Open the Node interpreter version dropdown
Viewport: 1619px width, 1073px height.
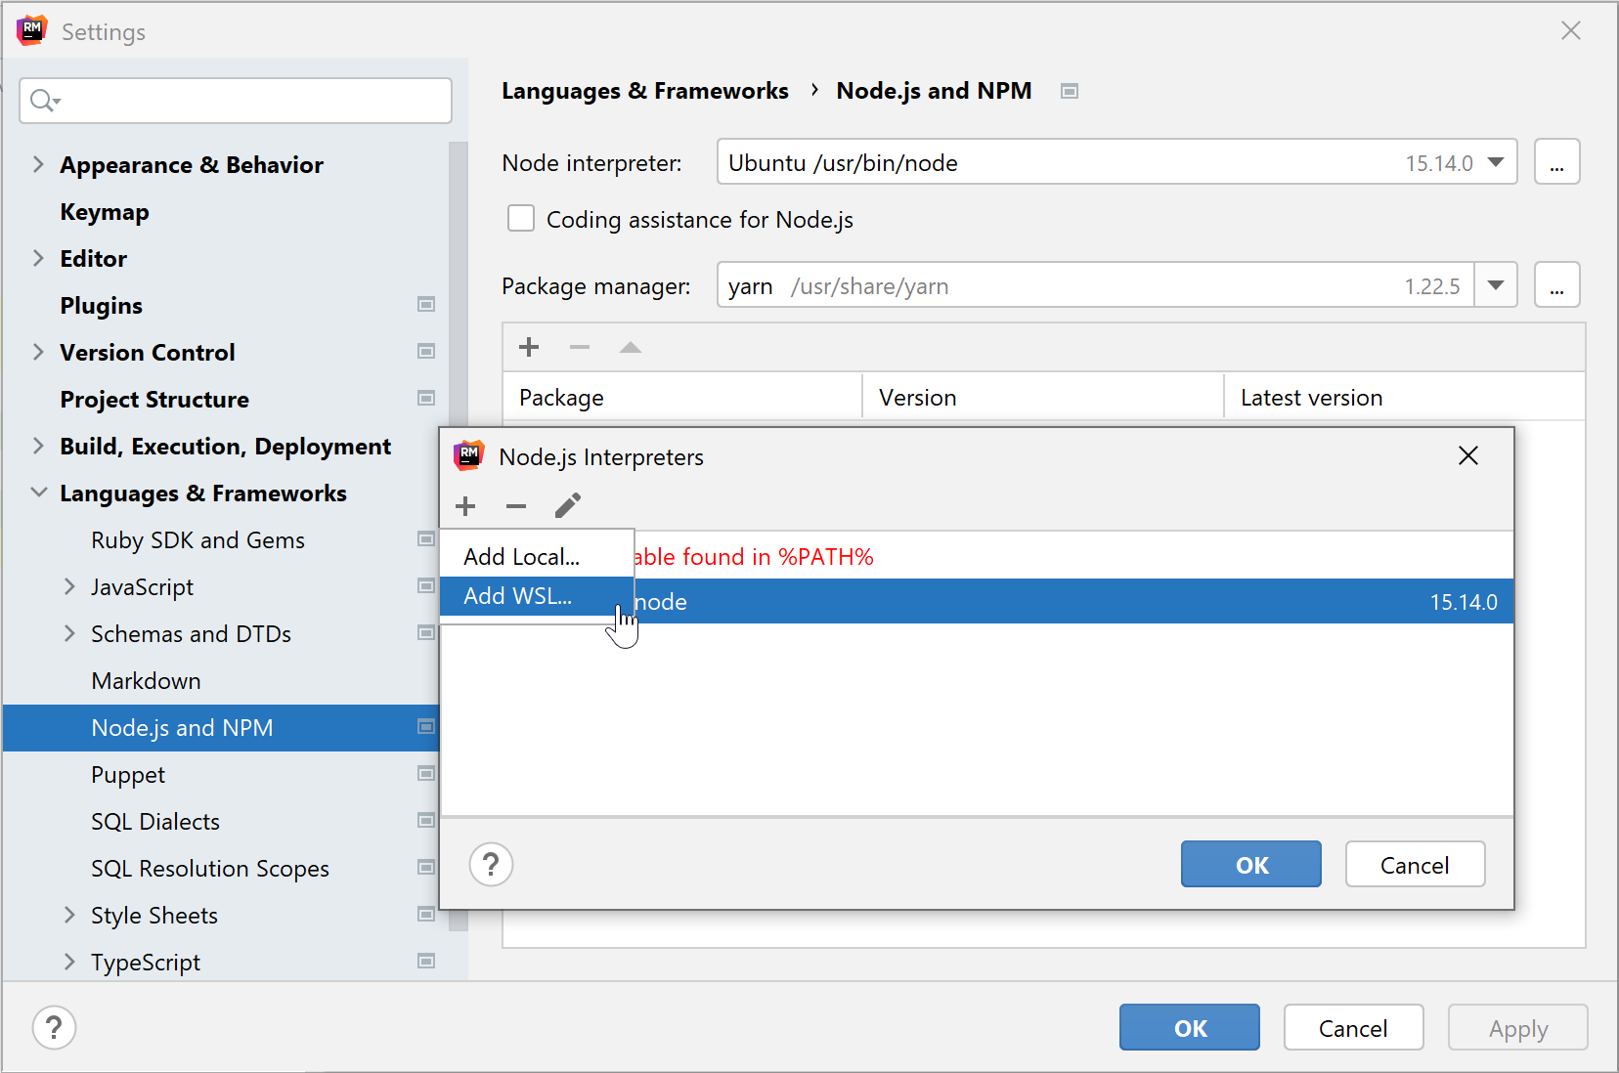pyautogui.click(x=1495, y=162)
